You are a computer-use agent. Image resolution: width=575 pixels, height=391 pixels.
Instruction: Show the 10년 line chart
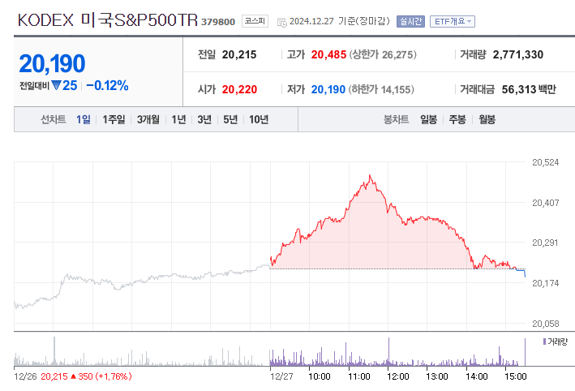click(x=259, y=119)
